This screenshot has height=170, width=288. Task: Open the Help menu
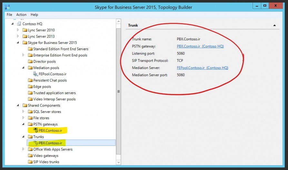point(34,15)
